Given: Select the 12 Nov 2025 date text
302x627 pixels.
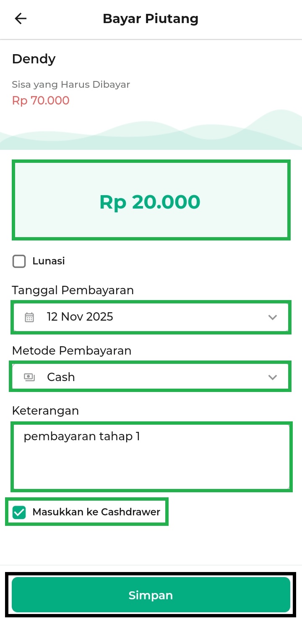Looking at the screenshot, I should pyautogui.click(x=80, y=317).
